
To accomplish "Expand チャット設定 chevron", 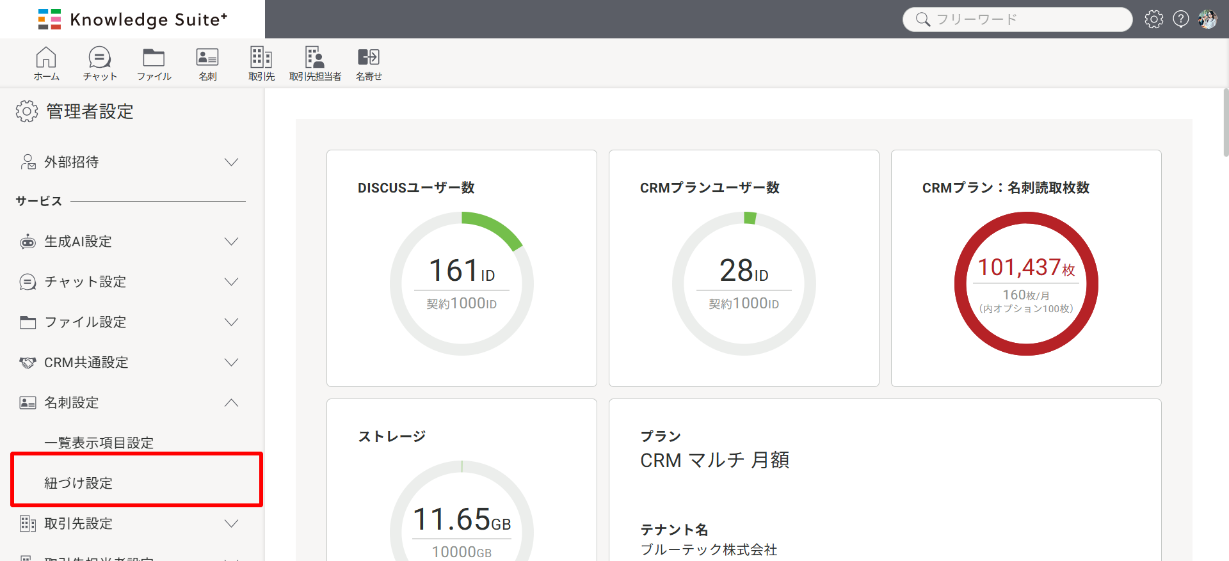I will tap(231, 282).
